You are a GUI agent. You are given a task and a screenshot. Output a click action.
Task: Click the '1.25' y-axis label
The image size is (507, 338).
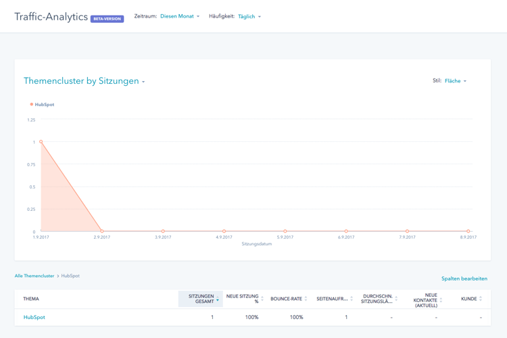(31, 120)
